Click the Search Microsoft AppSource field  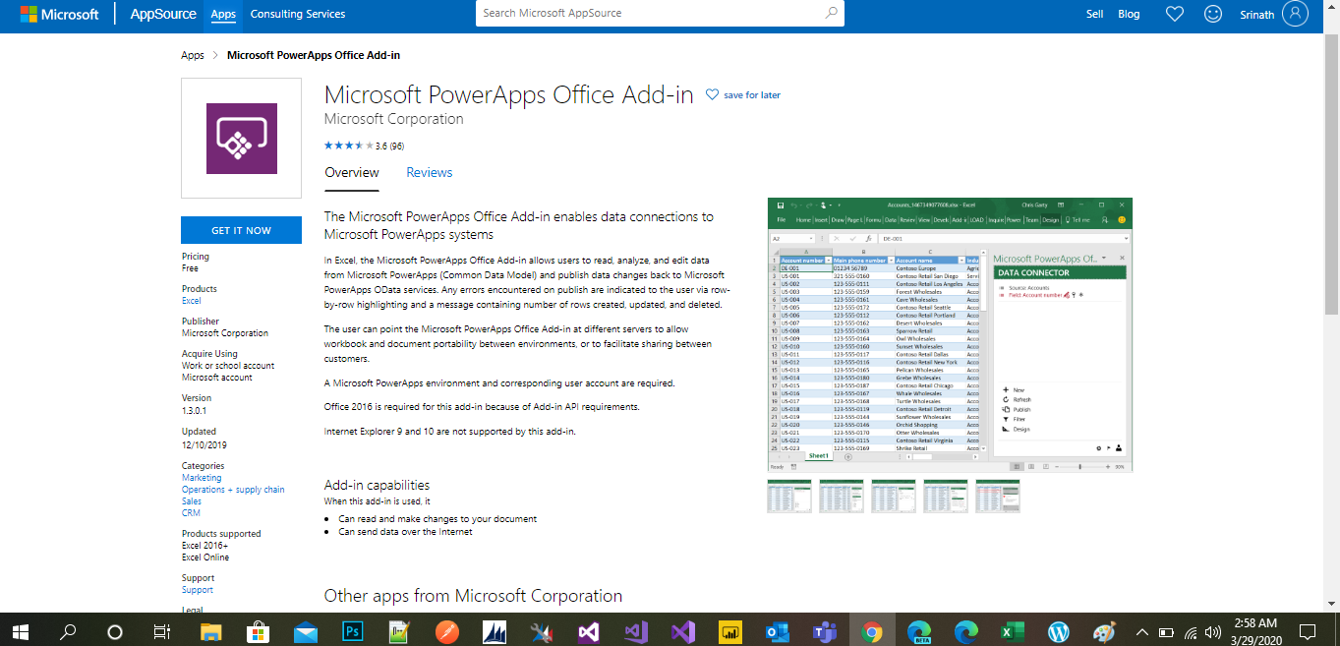click(x=649, y=14)
